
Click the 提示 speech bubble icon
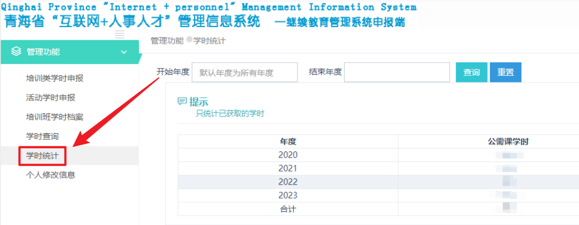182,102
